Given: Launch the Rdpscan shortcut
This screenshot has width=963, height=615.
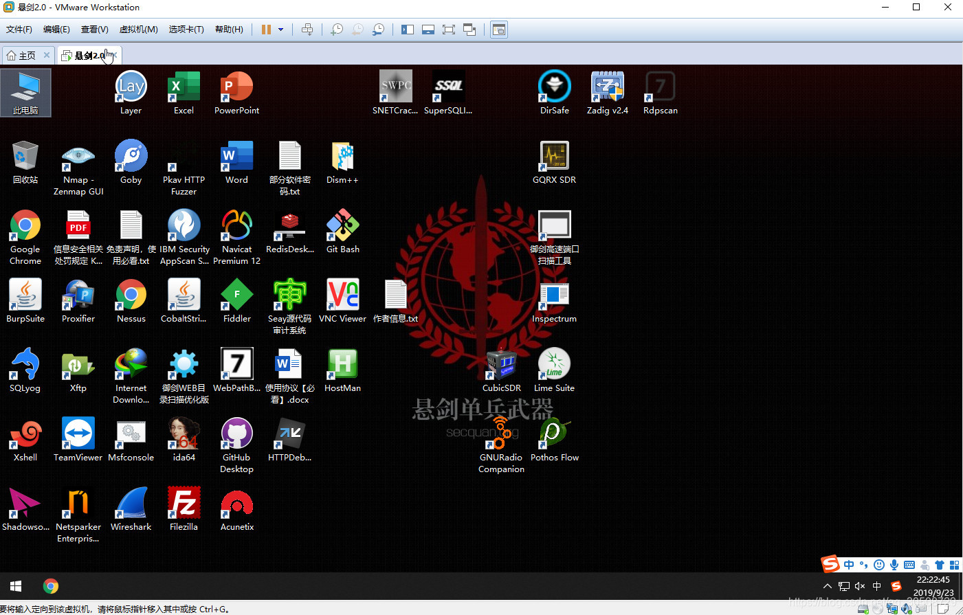Looking at the screenshot, I should tap(661, 92).
